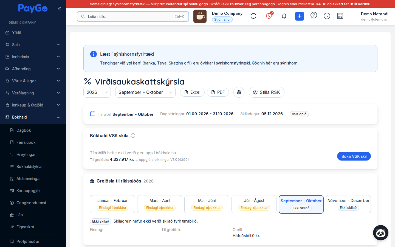
Task: Show info for Bókhald VSK skila
Action: [x=133, y=136]
